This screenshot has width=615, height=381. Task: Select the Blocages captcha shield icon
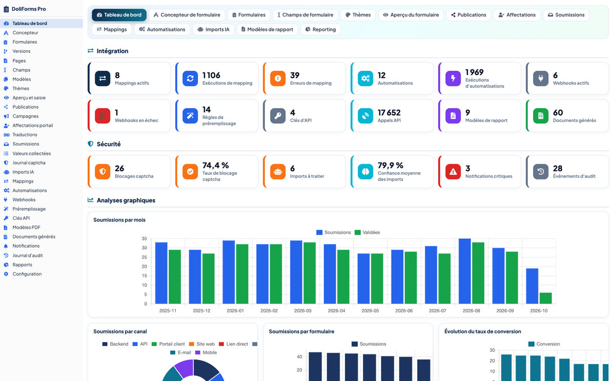(x=102, y=172)
